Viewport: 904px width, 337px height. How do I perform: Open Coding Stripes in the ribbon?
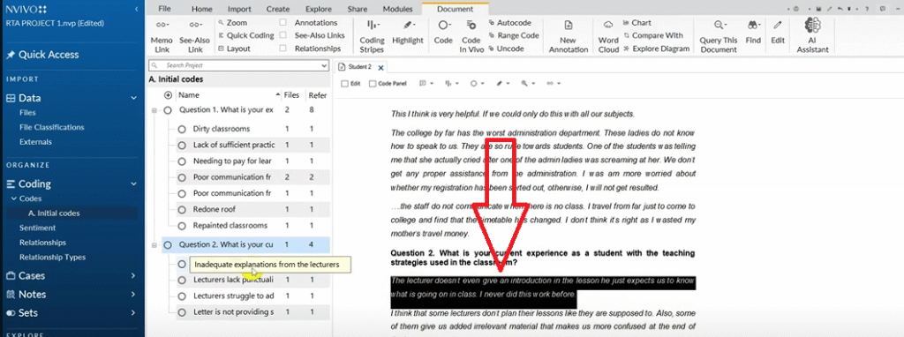pos(372,35)
